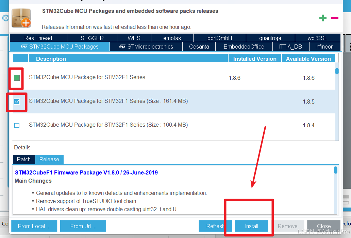Open the STM32CubeF1 Firmware Package V1.8.0 link
Screen dimensions: 351x238
[86, 172]
